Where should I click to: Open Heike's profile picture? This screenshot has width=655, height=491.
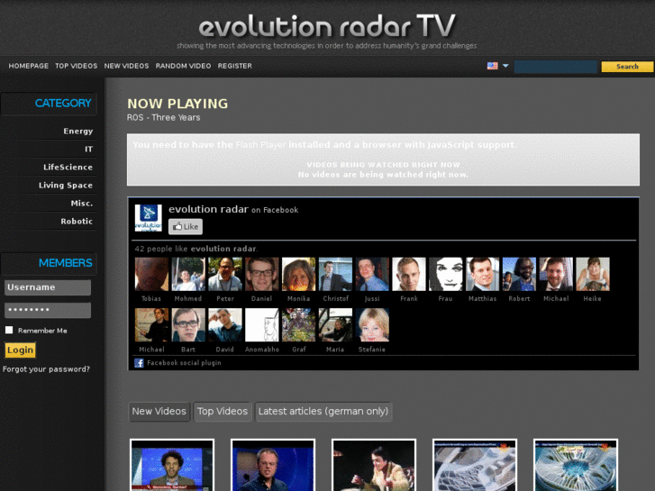(x=593, y=274)
